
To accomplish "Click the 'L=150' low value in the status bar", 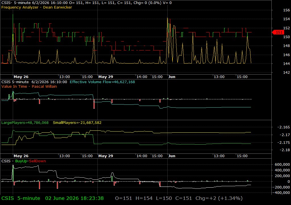I will pos(164,198).
